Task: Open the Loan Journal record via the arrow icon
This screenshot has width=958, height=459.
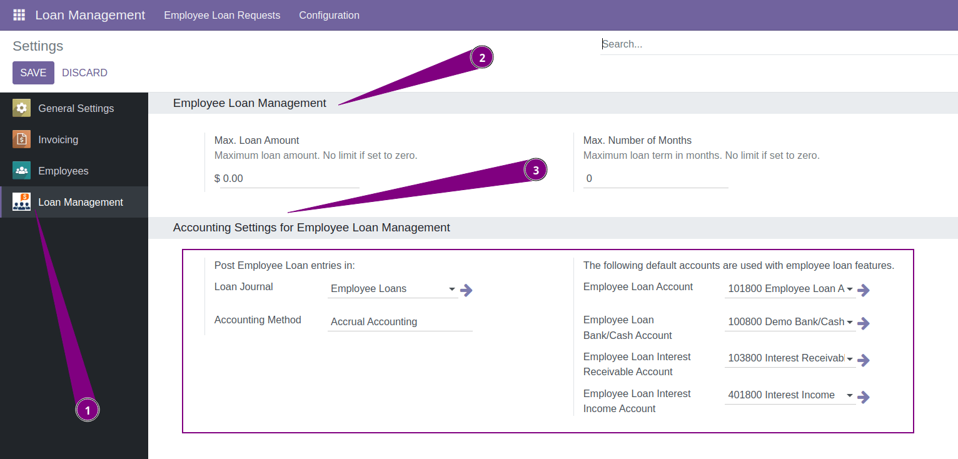Action: pos(466,290)
